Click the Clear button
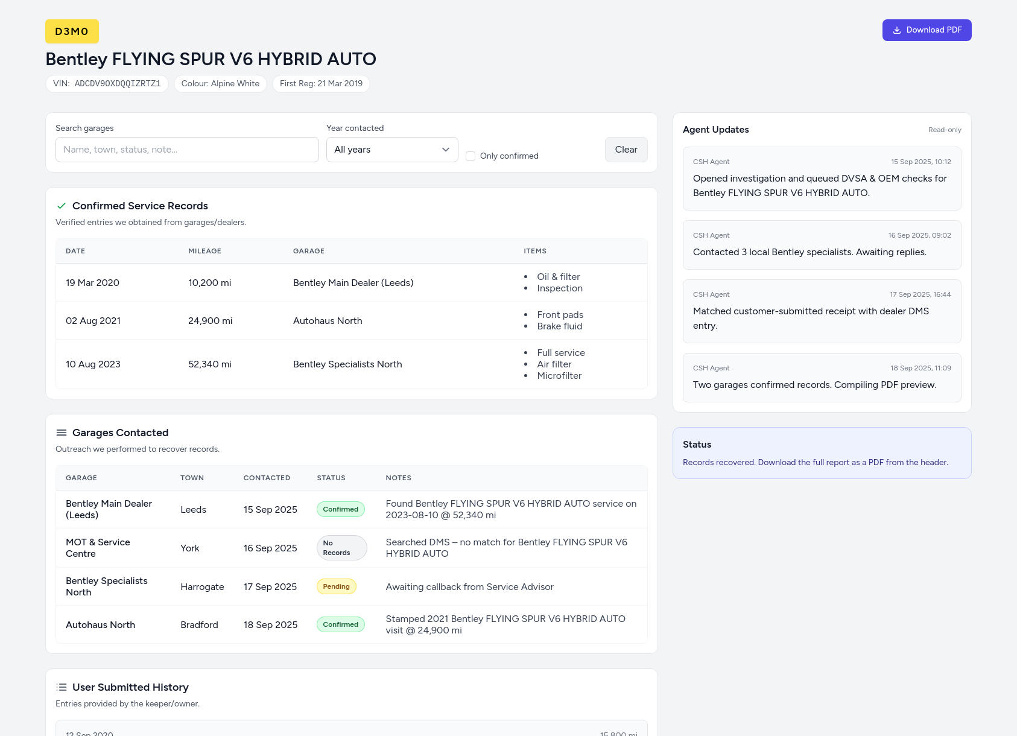Screen dimensions: 1017x736 [626, 150]
